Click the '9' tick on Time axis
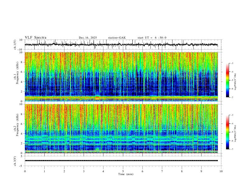 click(x=201, y=171)
